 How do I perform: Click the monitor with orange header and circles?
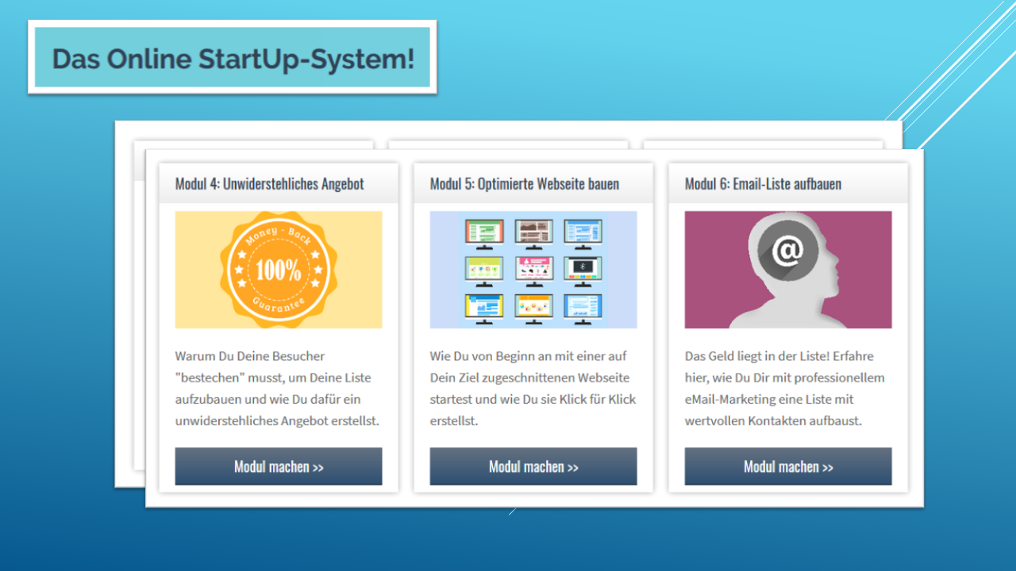click(533, 307)
